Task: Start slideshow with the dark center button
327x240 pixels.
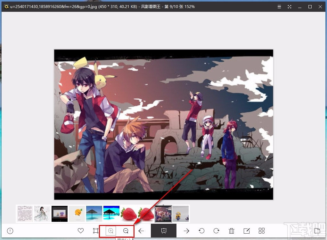Action: pyautogui.click(x=164, y=231)
